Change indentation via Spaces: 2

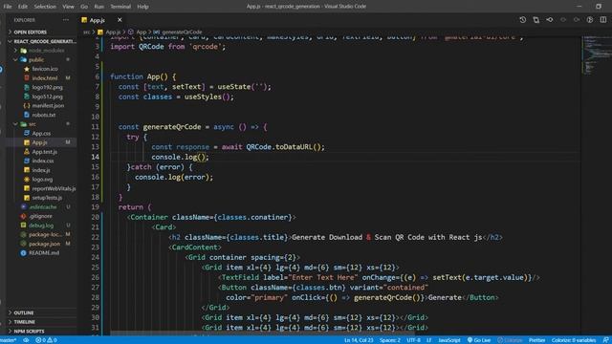click(x=390, y=340)
